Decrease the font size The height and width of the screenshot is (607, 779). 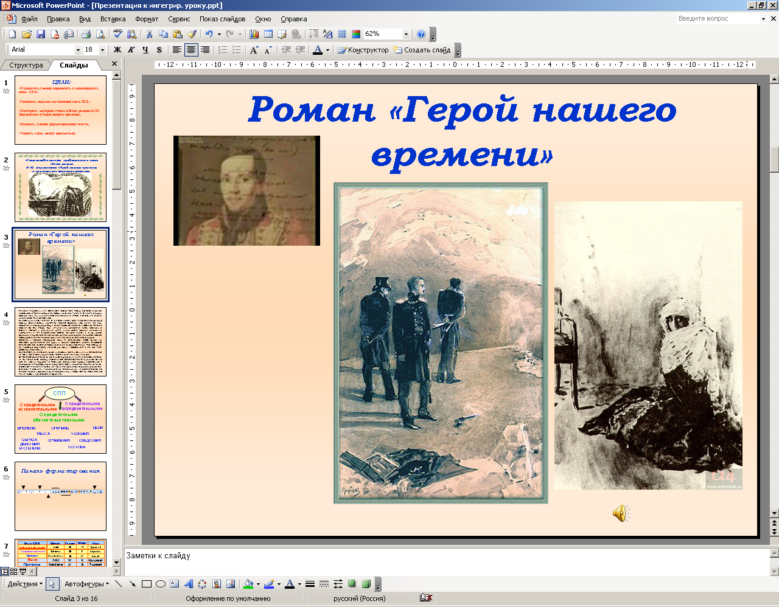click(x=268, y=50)
